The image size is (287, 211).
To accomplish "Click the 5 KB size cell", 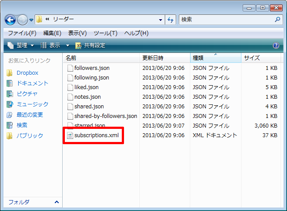I will point(271,87).
